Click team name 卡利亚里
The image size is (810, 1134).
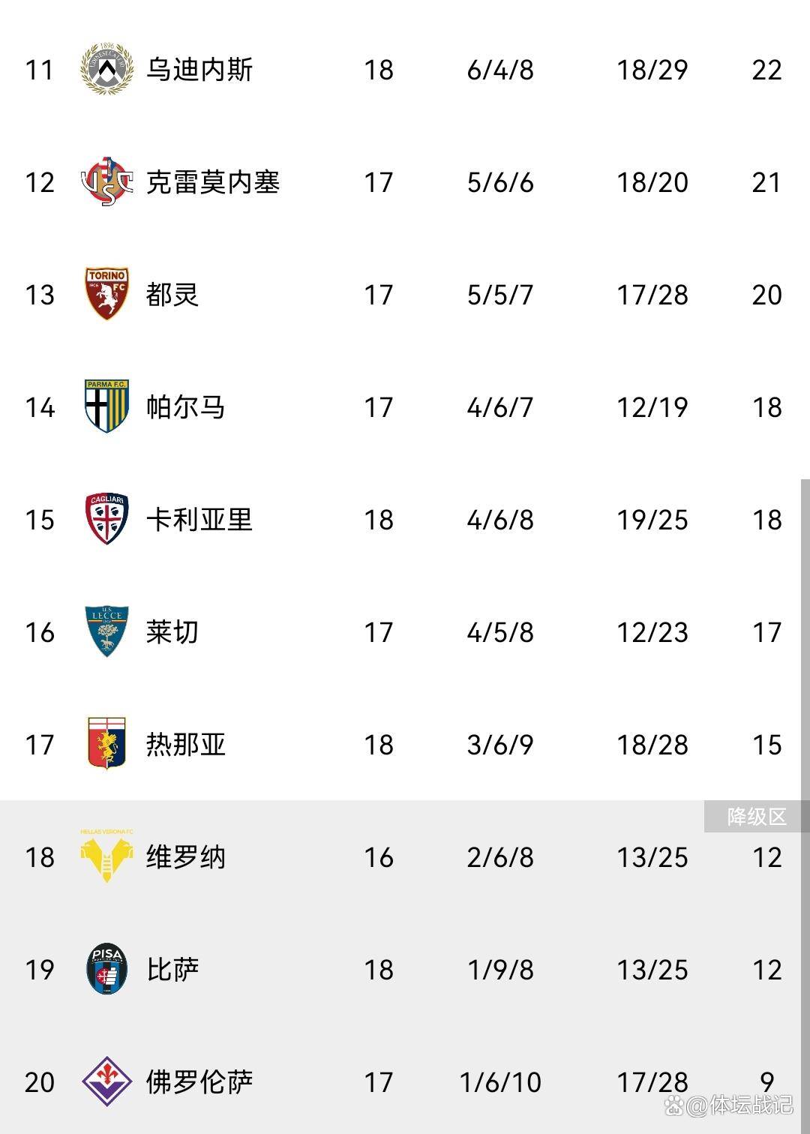point(199,520)
